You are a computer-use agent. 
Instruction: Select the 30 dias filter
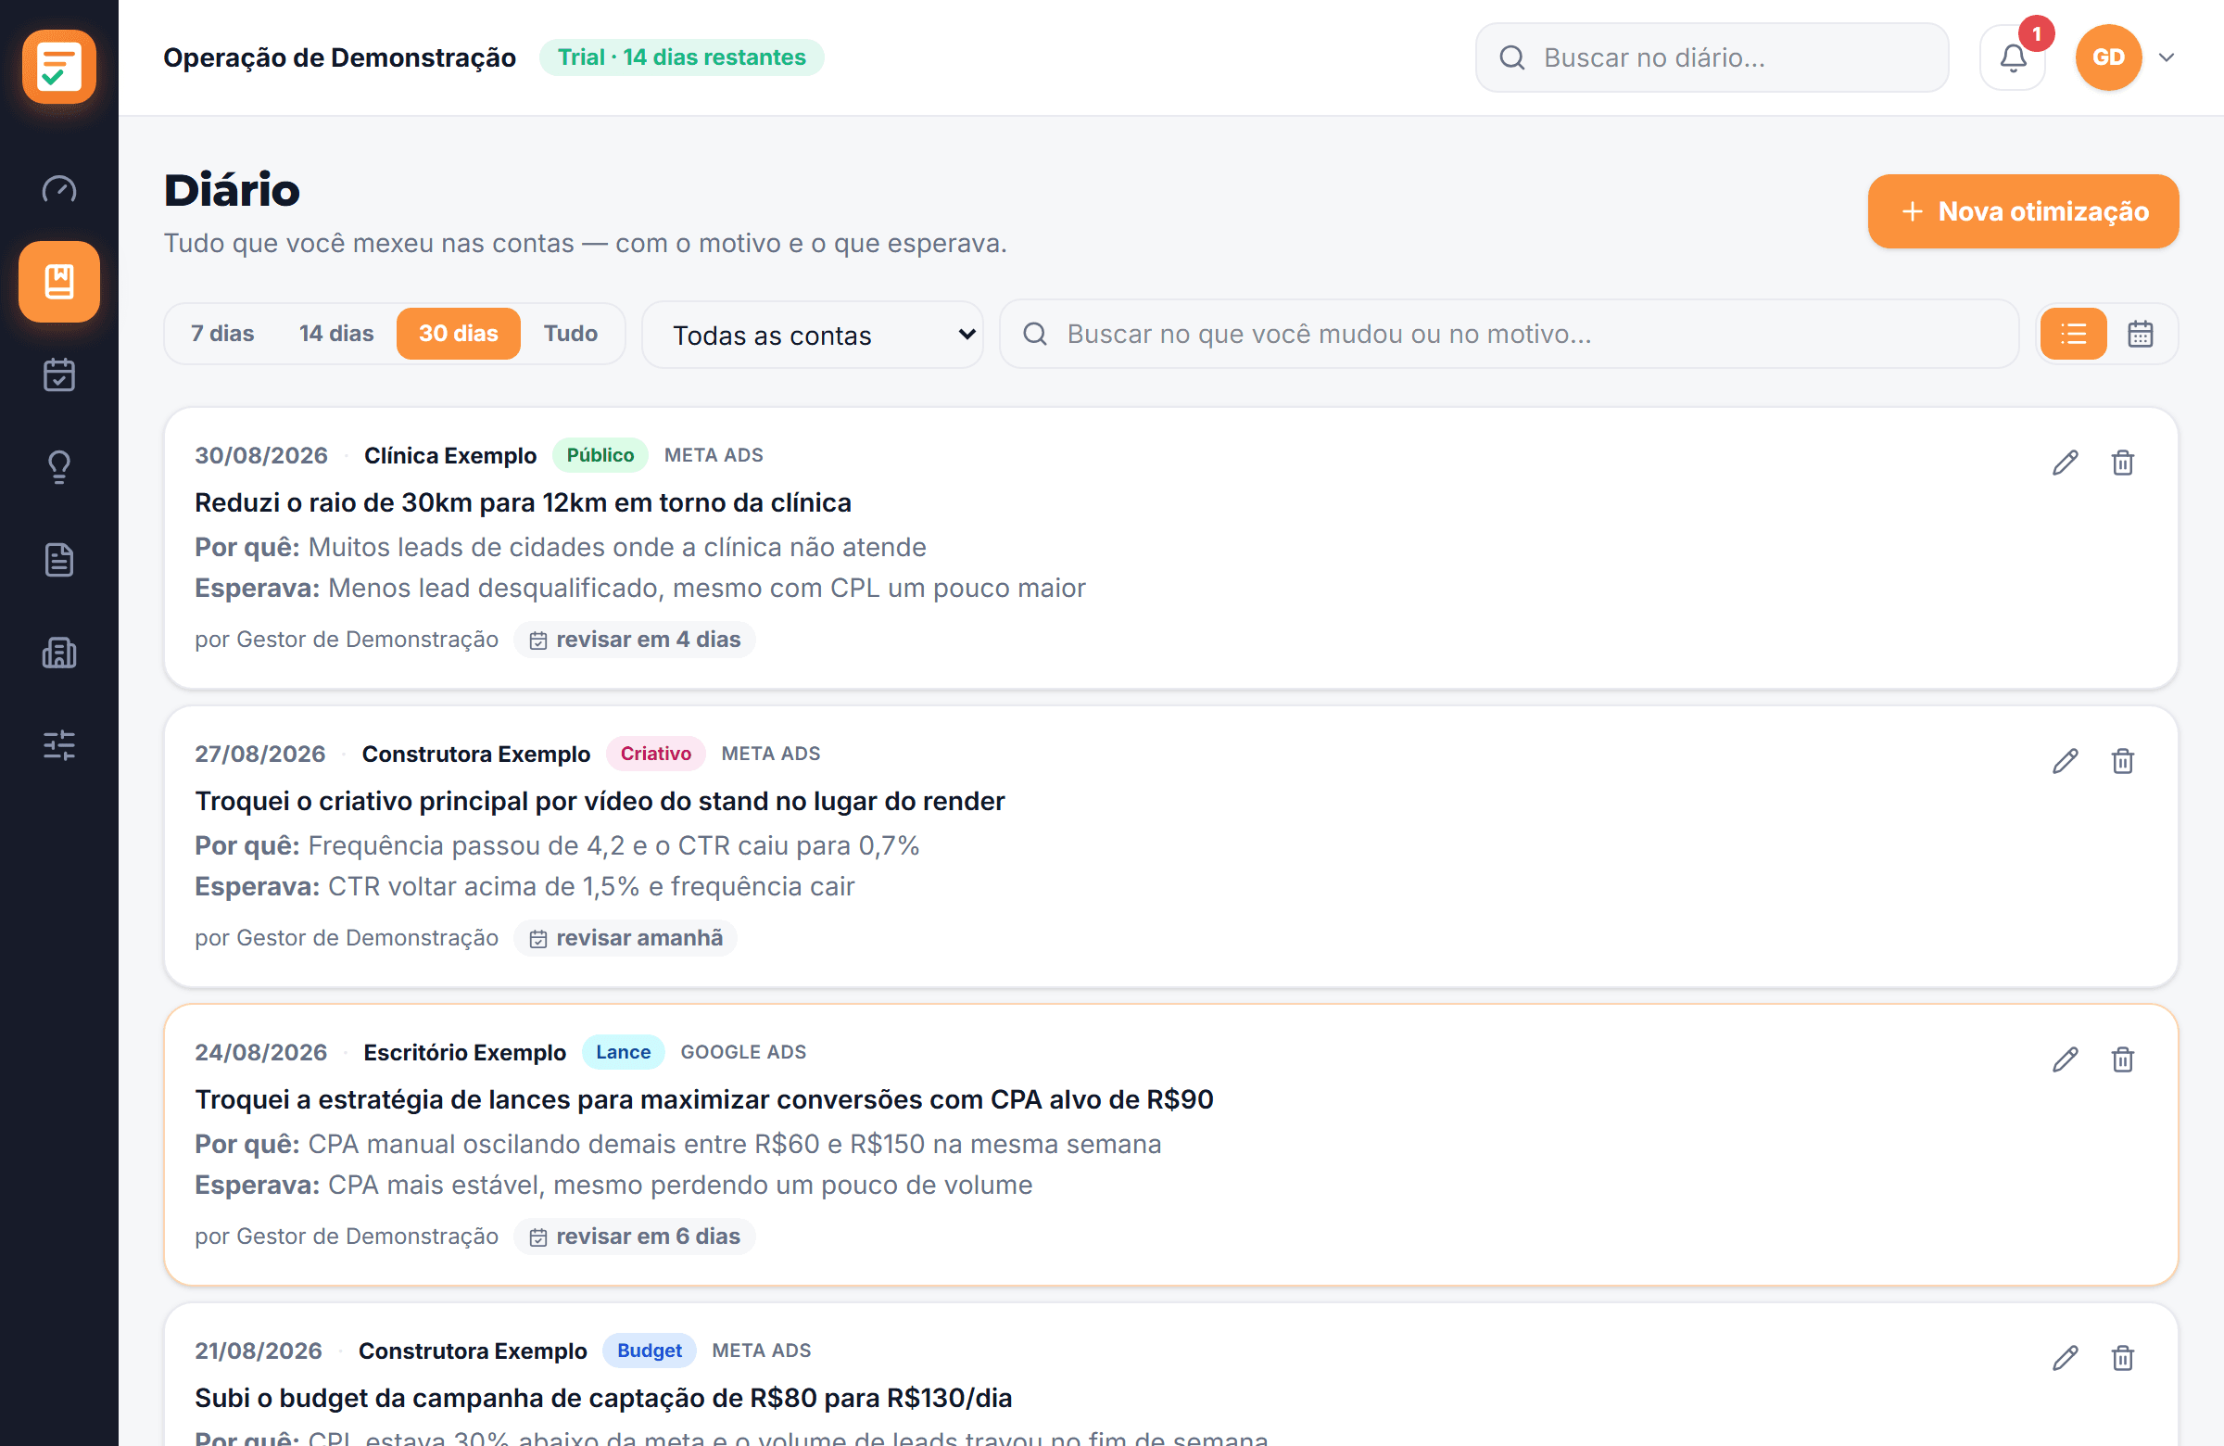coord(458,334)
